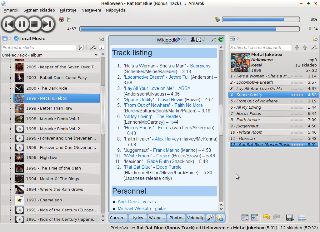Expand 2000 - The Dark Ride album
Screen dimensions: 320x232
point(10,88)
